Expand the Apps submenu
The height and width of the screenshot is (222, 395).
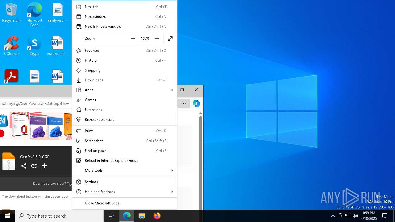(x=124, y=90)
